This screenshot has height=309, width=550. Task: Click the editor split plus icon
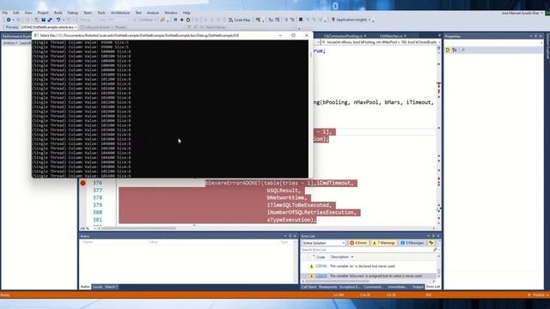pos(439,48)
